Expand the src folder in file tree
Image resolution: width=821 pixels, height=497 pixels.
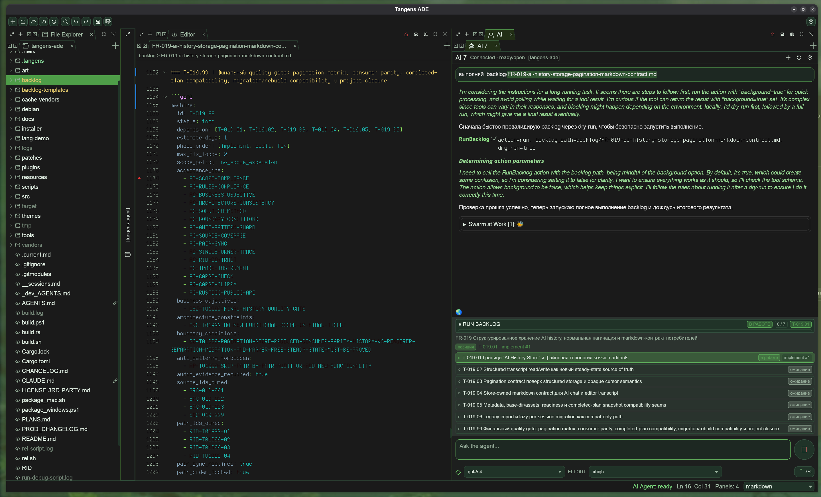11,196
